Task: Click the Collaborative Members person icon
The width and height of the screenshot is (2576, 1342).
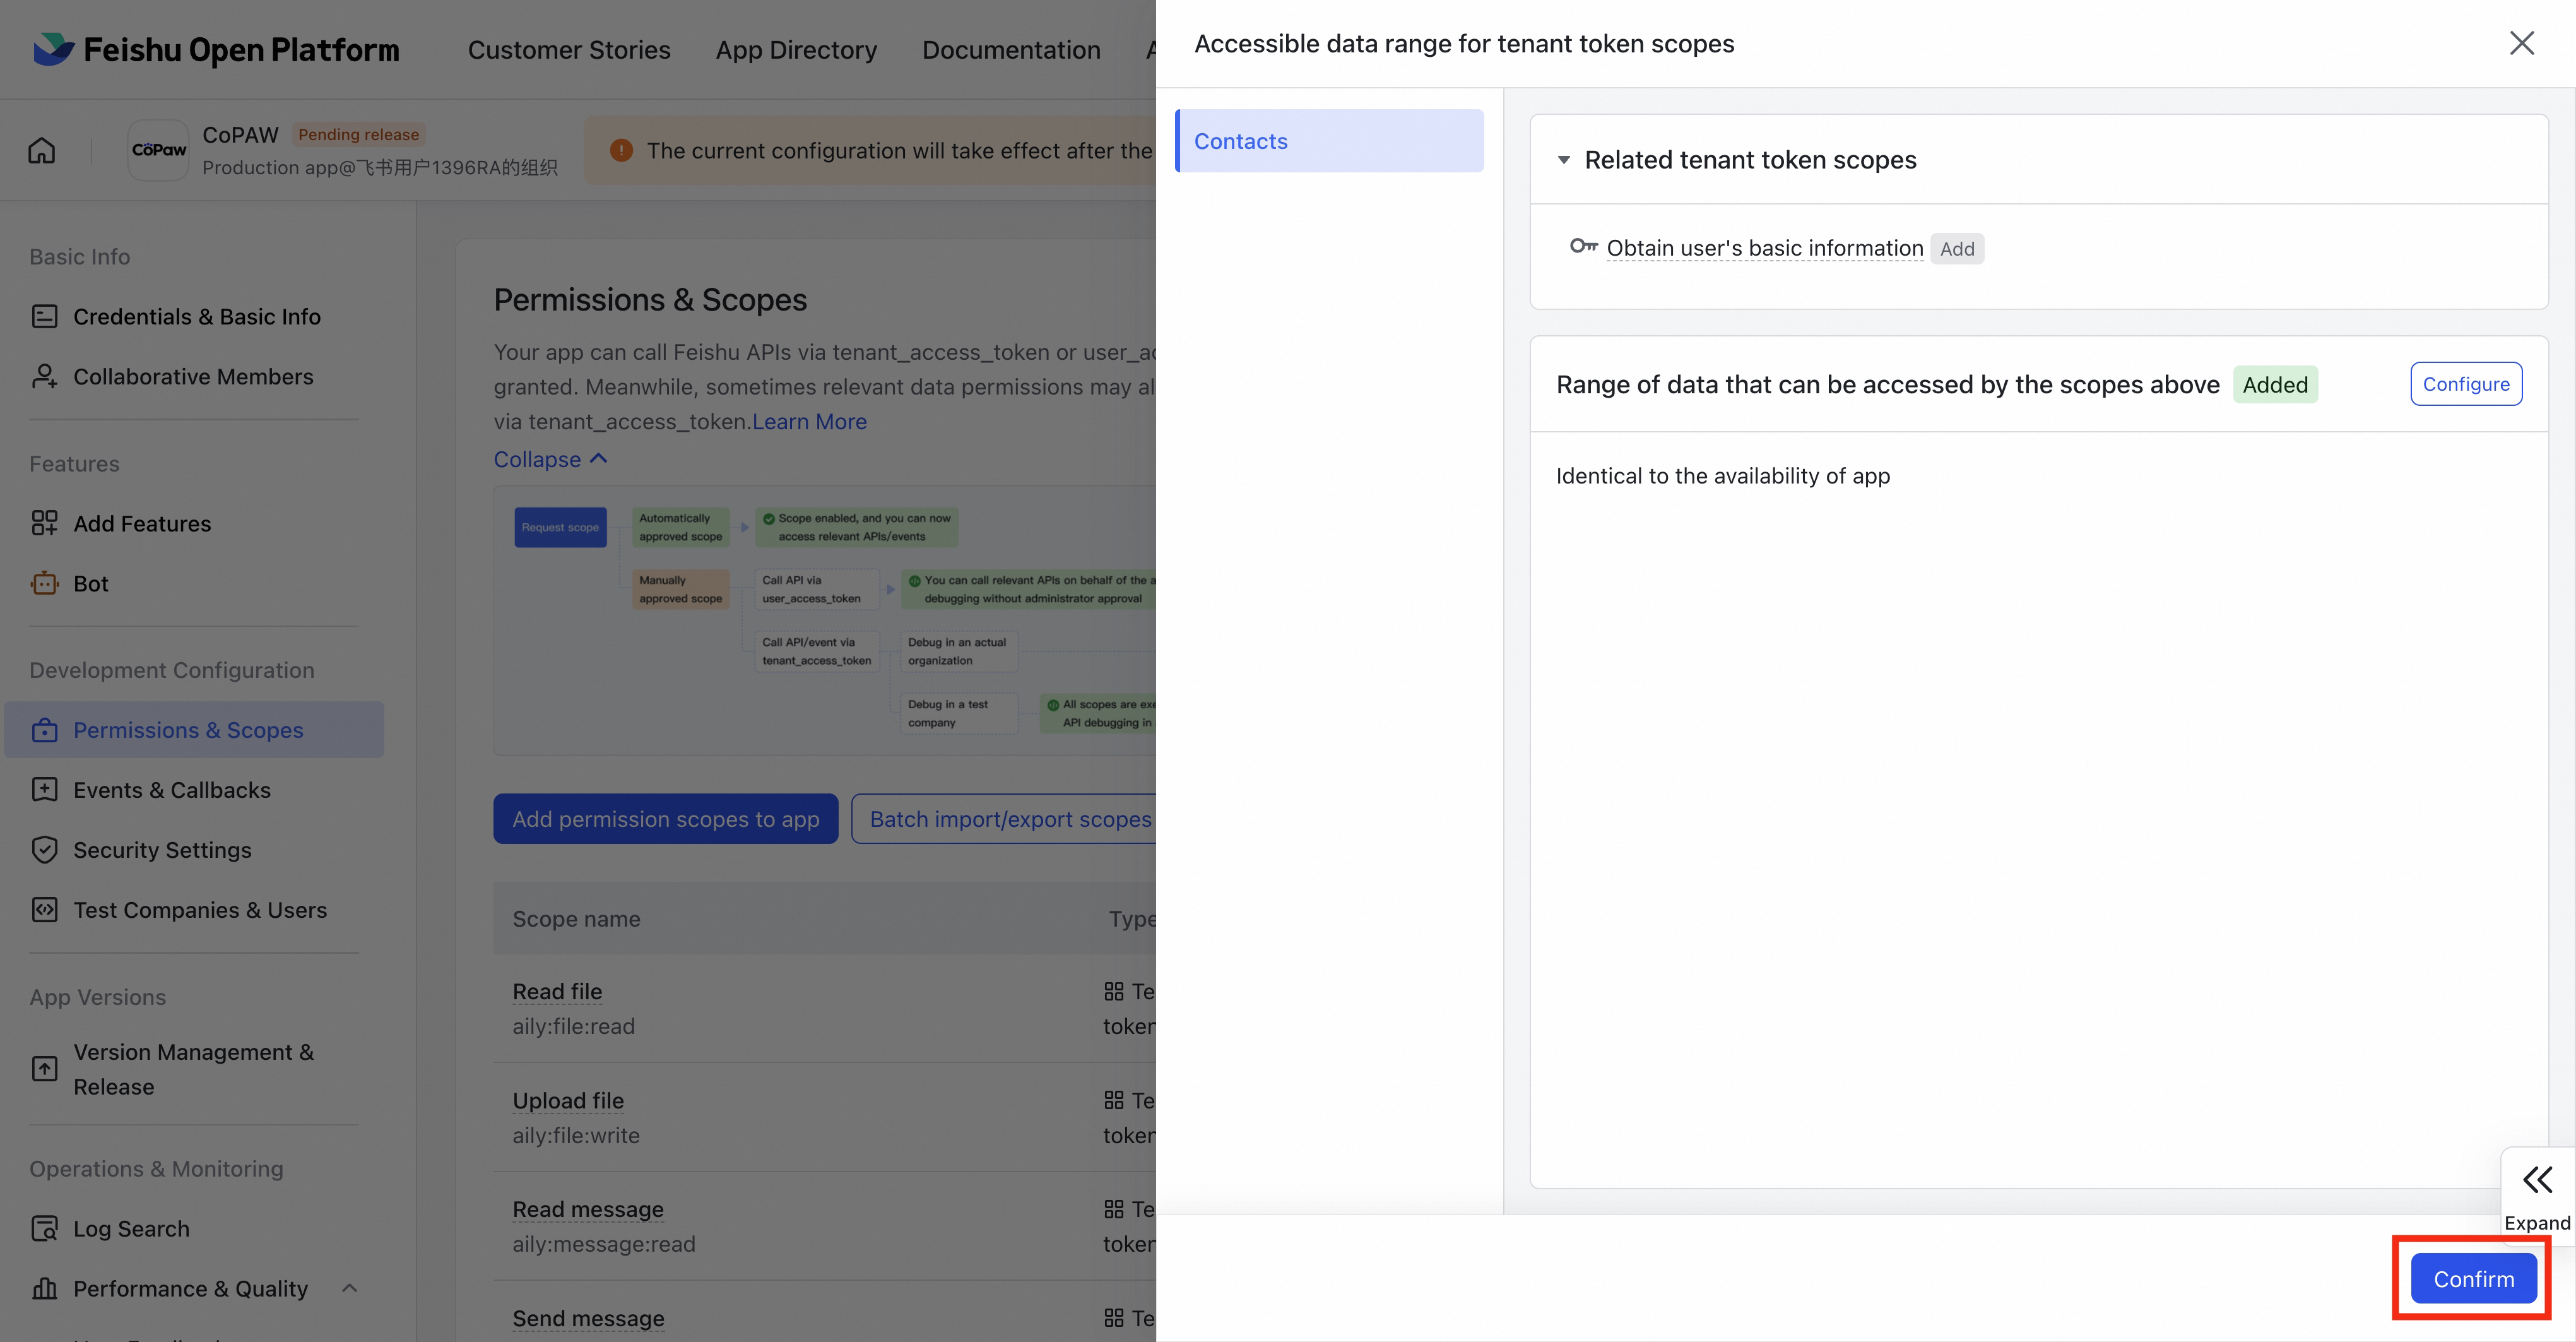Action: [x=44, y=377]
